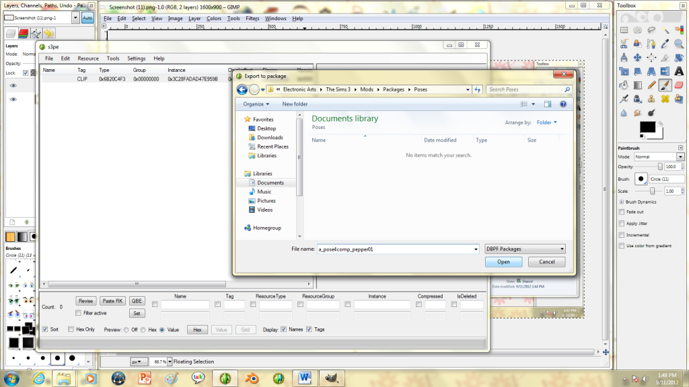Enable Use color from gradient checkbox
Viewport: 689px width, 387px height.
[622, 246]
